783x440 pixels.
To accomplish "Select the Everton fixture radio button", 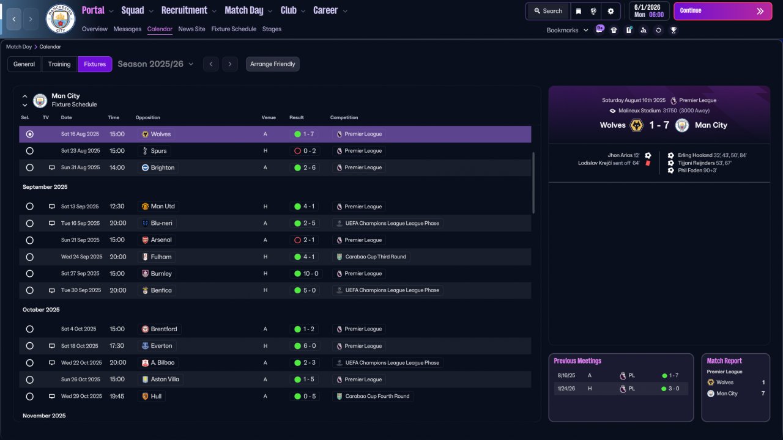I will point(29,346).
